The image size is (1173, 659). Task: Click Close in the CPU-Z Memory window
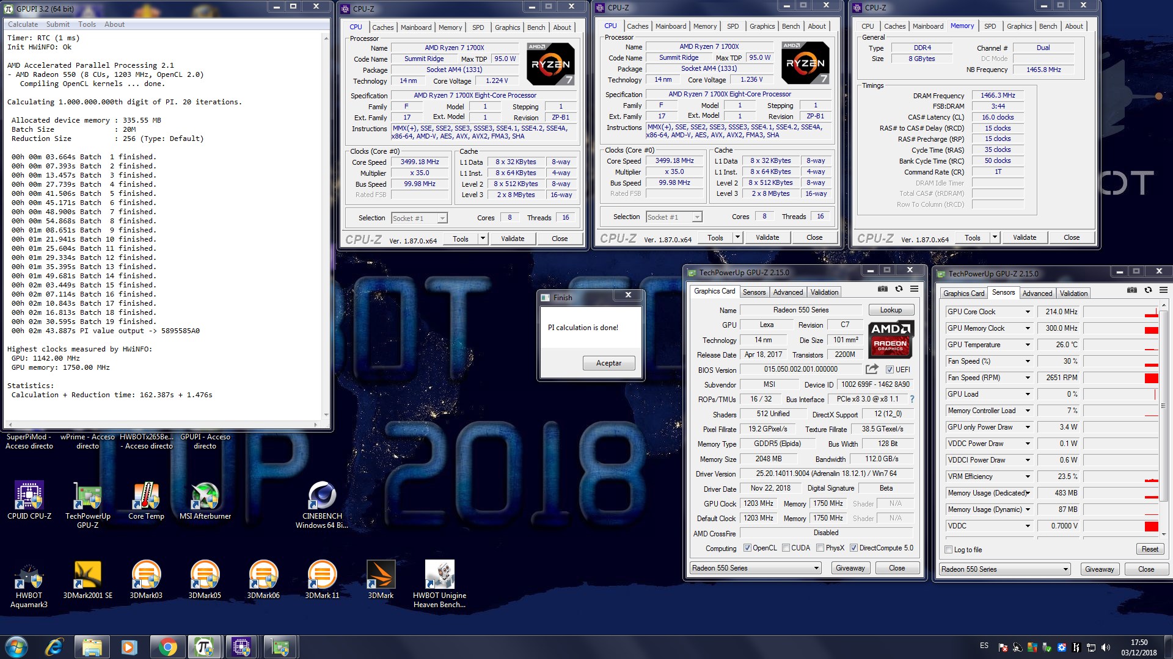pos(1072,237)
